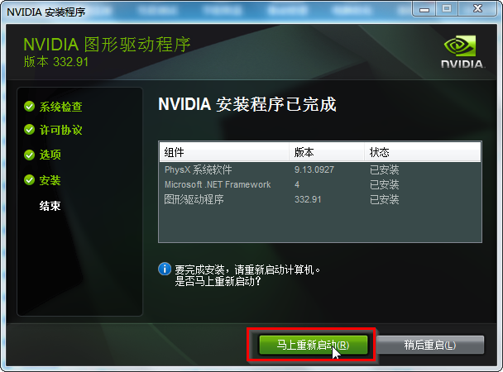
Task: Click the 332.91 version cell in table
Action: tap(308, 199)
